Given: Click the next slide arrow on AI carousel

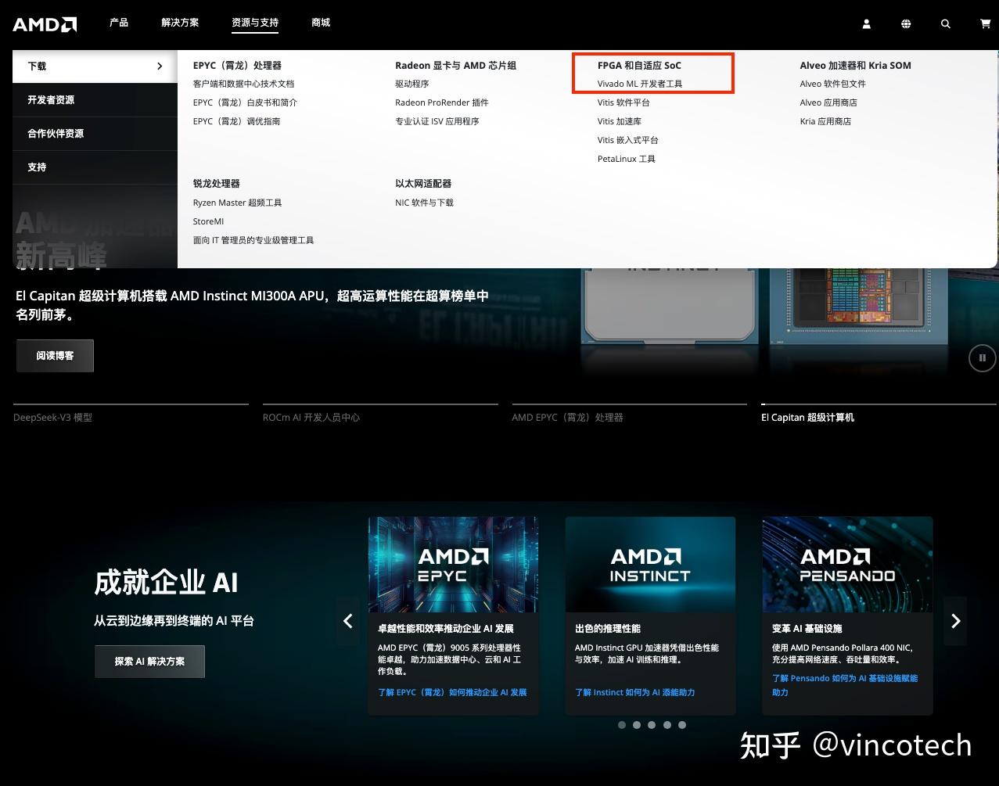Looking at the screenshot, I should point(955,620).
